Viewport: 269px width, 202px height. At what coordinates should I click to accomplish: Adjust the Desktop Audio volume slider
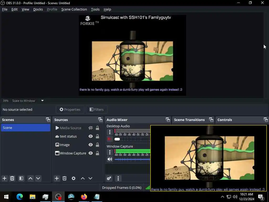117,139
